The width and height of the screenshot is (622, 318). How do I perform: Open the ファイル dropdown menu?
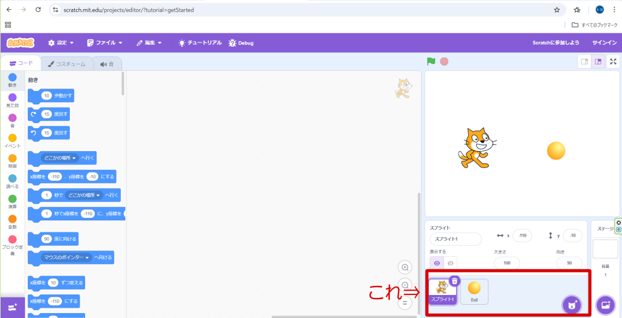(104, 43)
